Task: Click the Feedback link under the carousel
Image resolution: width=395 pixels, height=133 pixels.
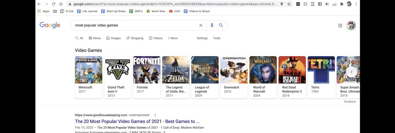Action: click(x=350, y=102)
